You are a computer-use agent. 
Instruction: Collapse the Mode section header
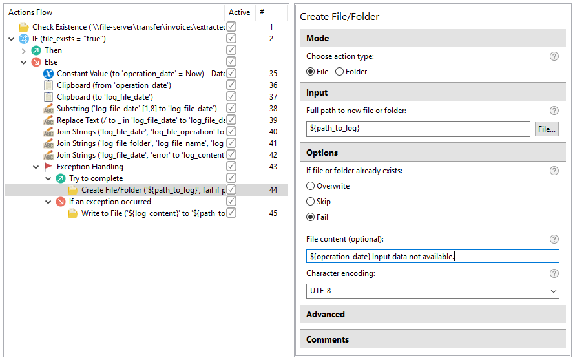coord(433,38)
